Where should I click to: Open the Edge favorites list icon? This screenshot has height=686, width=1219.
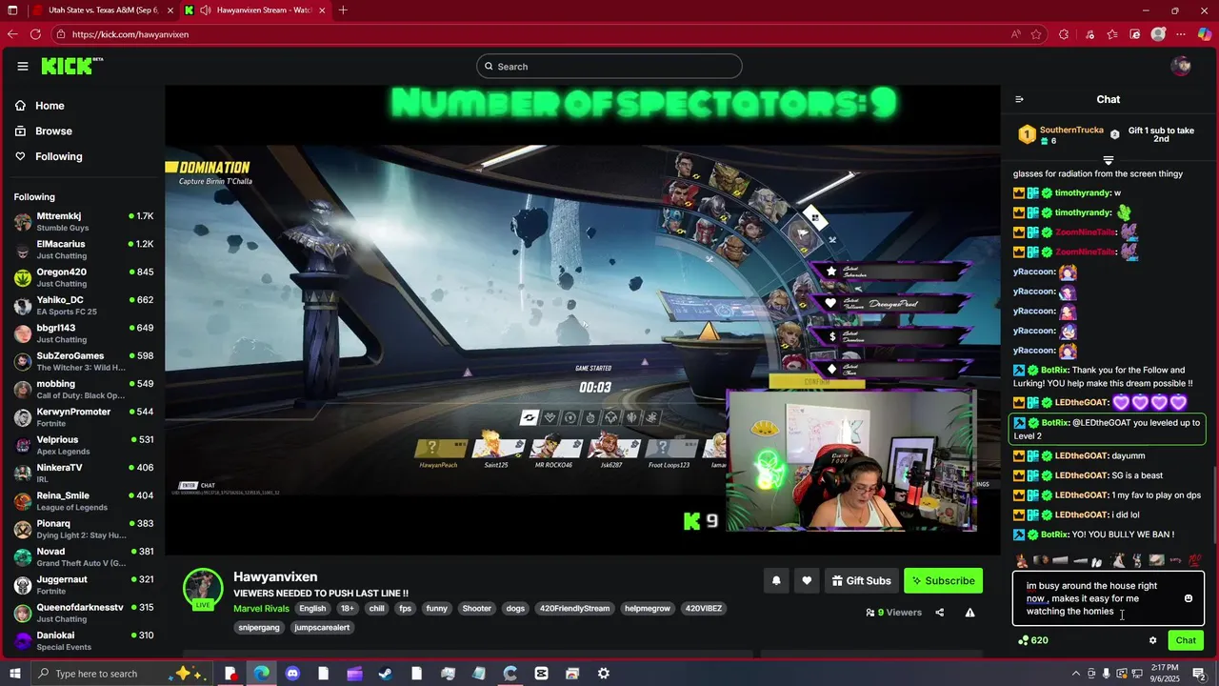click(1111, 34)
